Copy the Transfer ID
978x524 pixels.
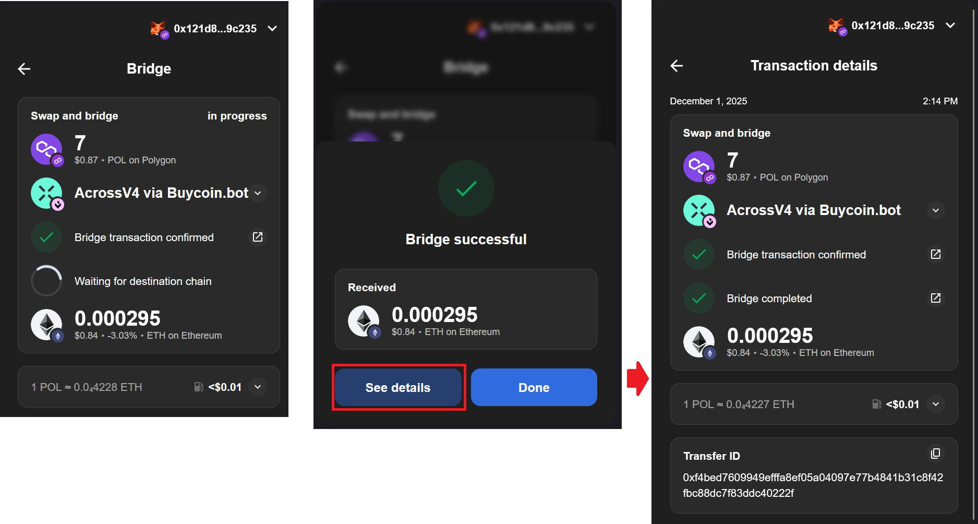point(936,454)
